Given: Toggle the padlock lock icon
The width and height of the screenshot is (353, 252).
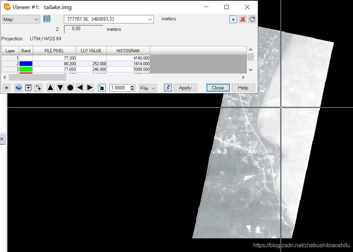Looking at the screenshot, I should (x=102, y=88).
